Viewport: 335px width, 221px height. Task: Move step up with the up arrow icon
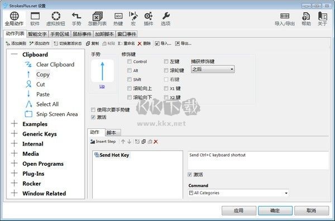coord(123,142)
